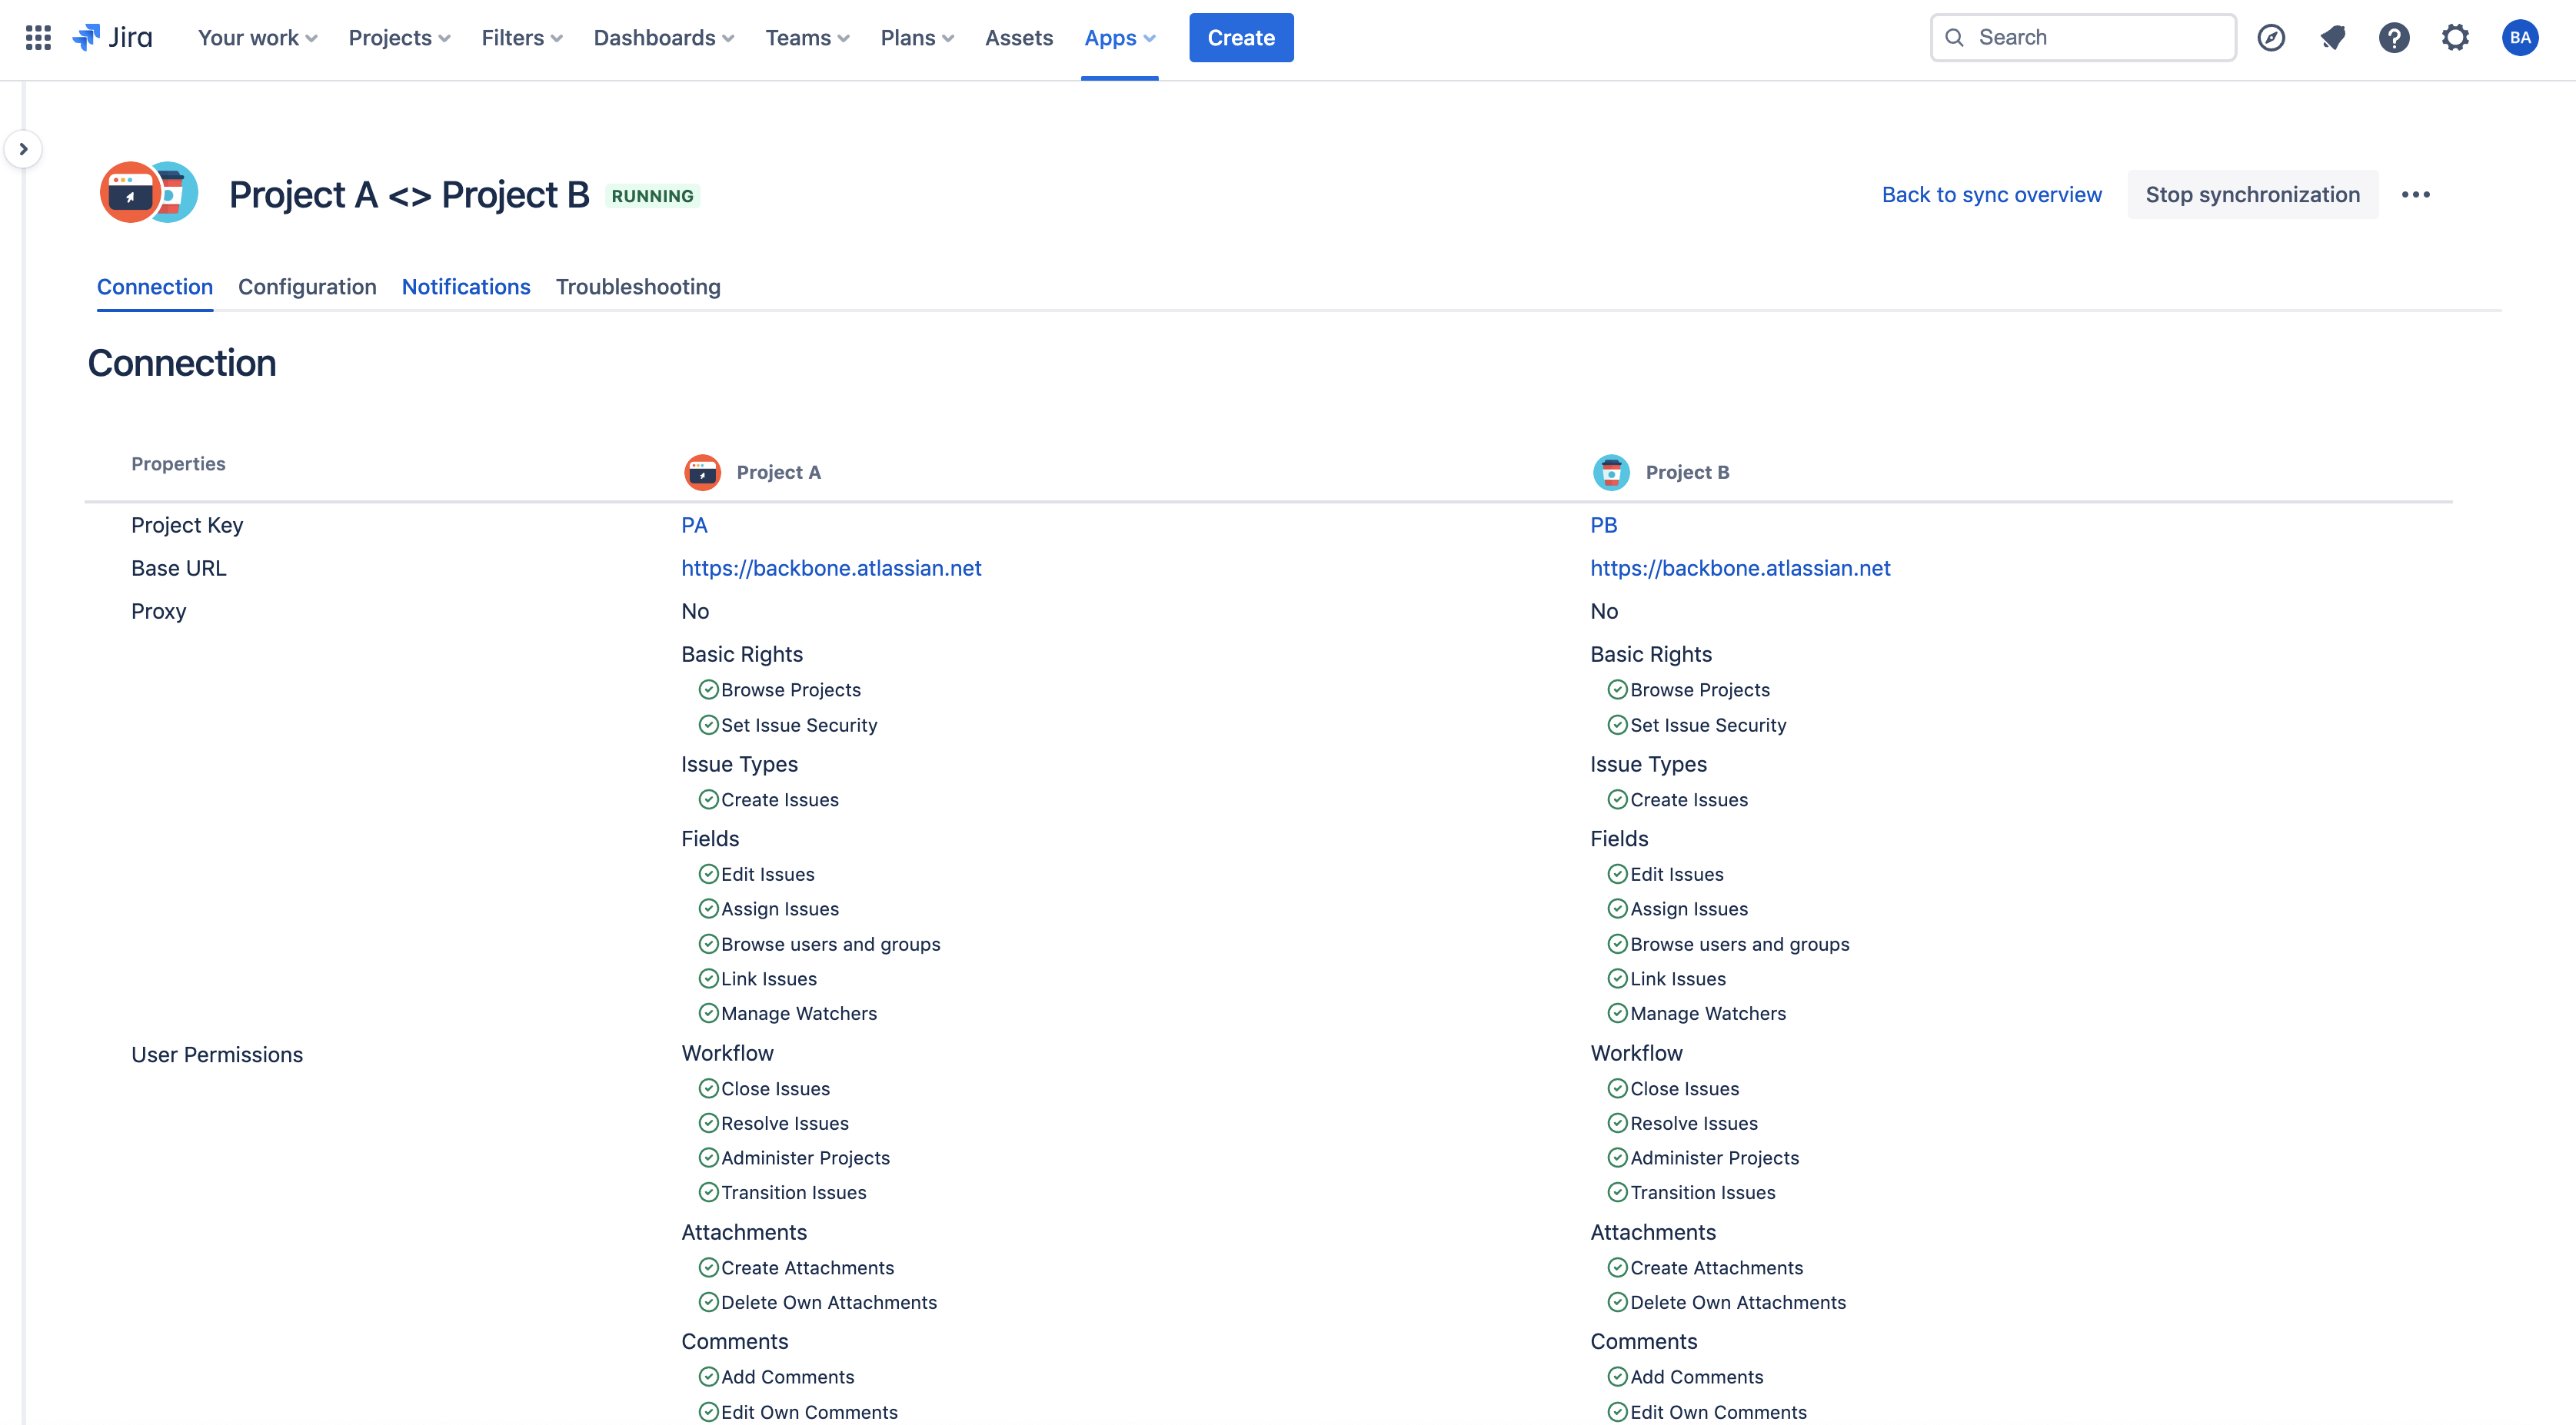
Task: Open the compass discover icon
Action: tap(2270, 38)
